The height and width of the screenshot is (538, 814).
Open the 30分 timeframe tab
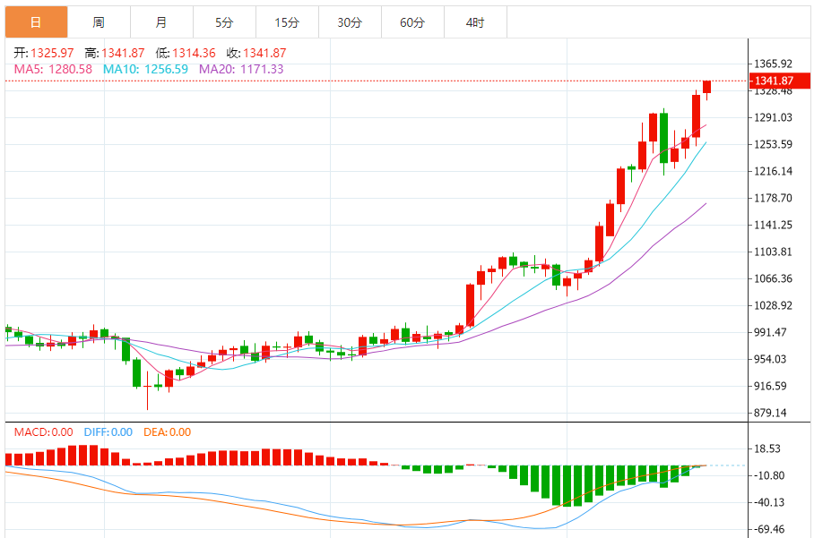pos(350,22)
